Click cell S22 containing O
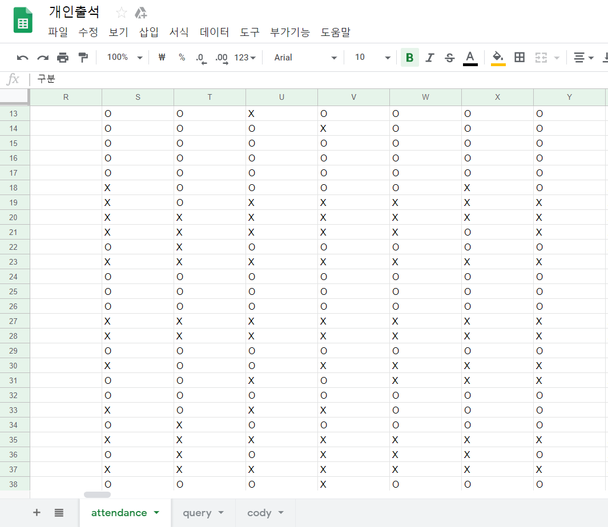The height and width of the screenshot is (527, 608). click(x=138, y=247)
